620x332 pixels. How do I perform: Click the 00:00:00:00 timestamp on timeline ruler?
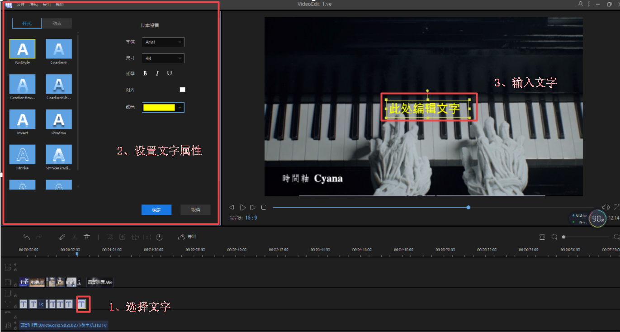(x=28, y=249)
